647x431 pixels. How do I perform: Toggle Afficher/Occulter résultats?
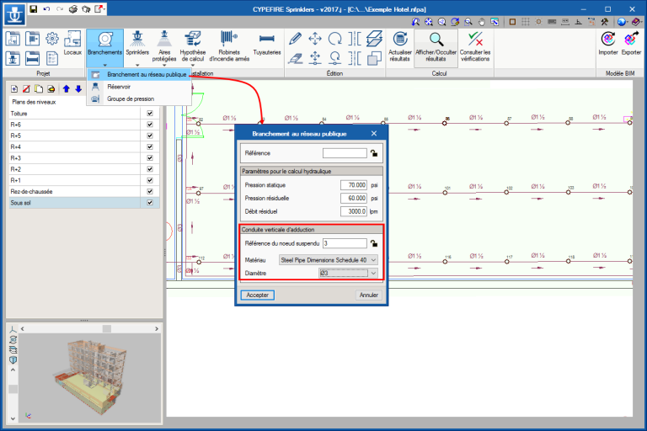tap(436, 39)
